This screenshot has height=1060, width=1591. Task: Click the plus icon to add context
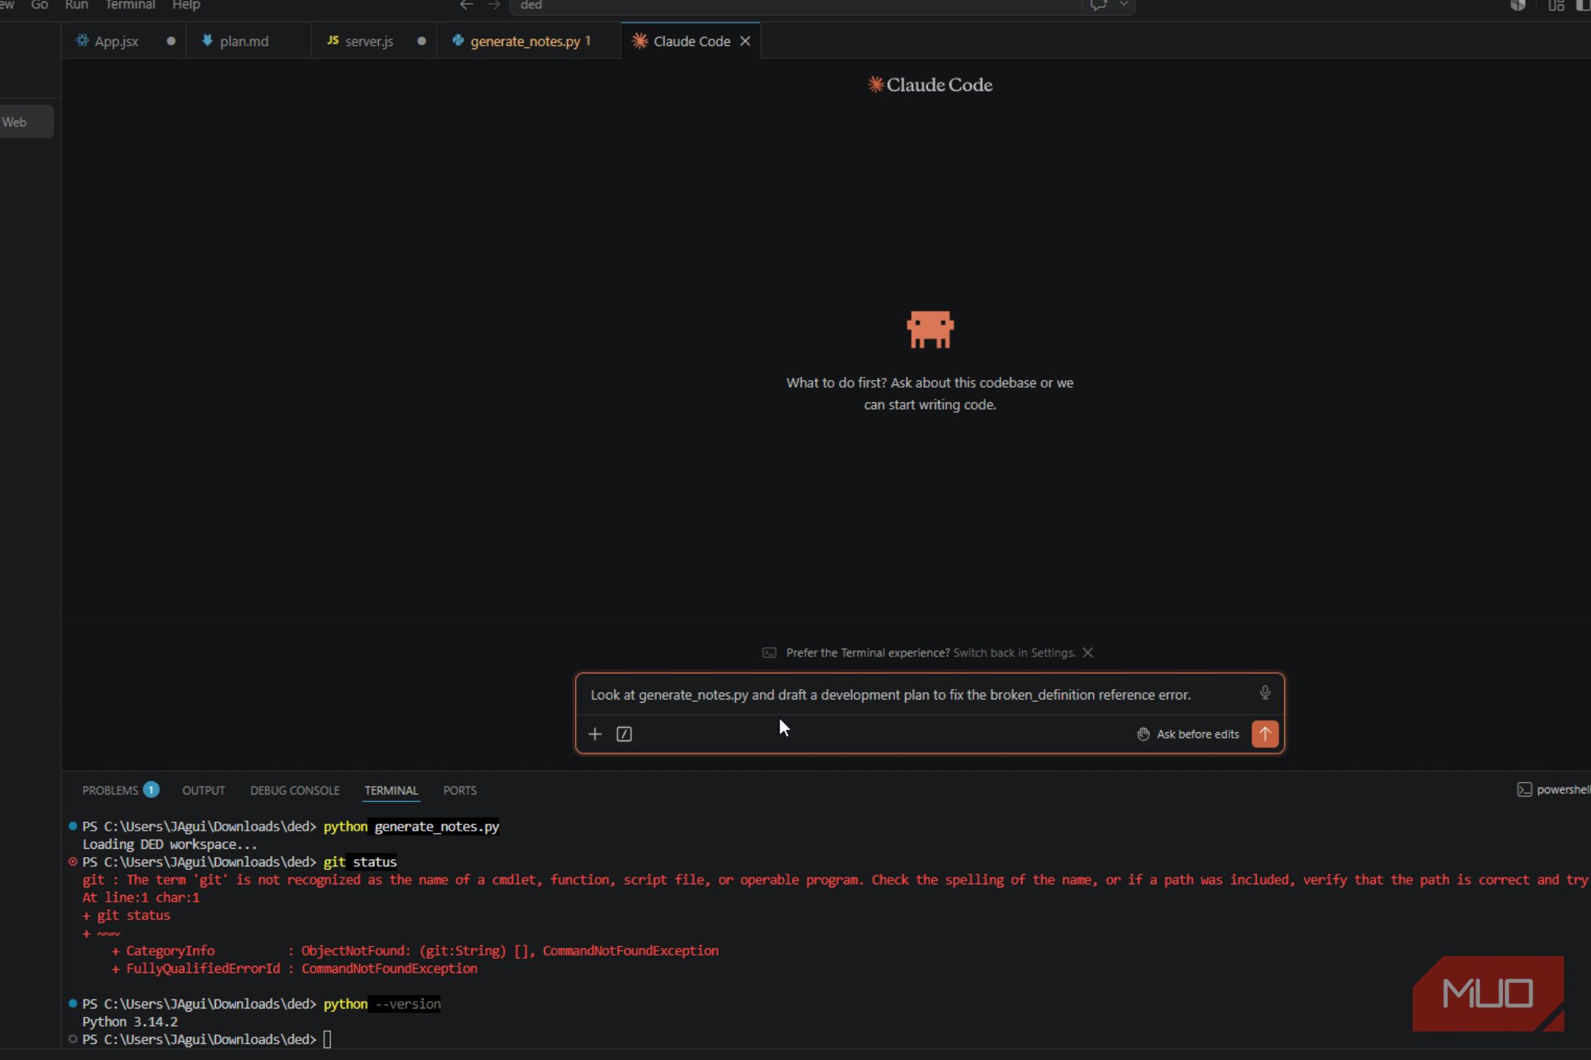(595, 734)
